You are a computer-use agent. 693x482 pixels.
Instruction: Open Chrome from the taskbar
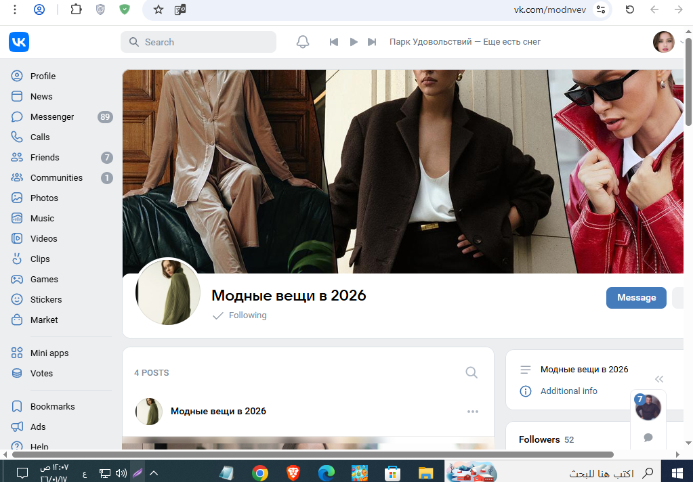tap(260, 473)
